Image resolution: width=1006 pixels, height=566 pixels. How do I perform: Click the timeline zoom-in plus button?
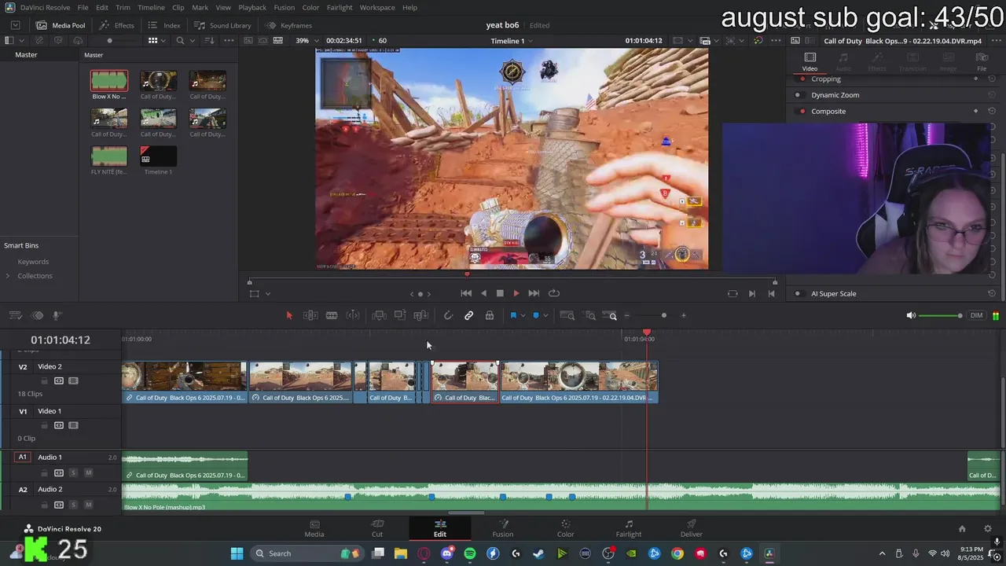[683, 315]
